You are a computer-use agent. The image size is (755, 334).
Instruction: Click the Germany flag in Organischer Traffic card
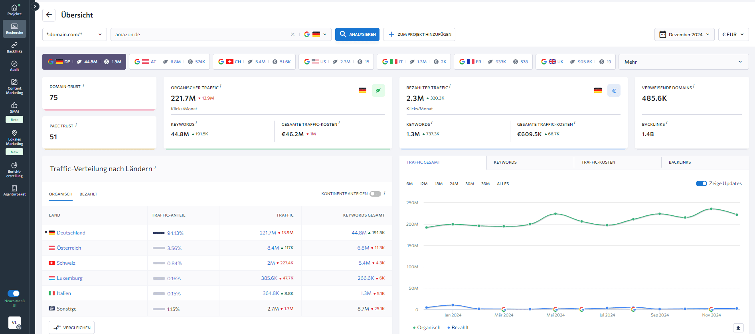point(362,90)
